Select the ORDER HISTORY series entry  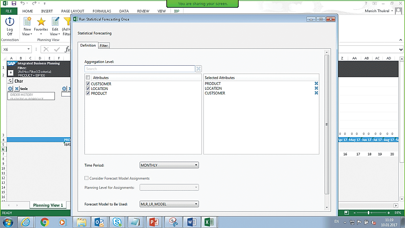click(22, 95)
